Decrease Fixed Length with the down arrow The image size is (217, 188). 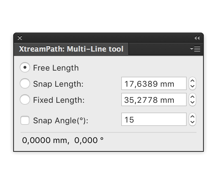click(x=192, y=102)
